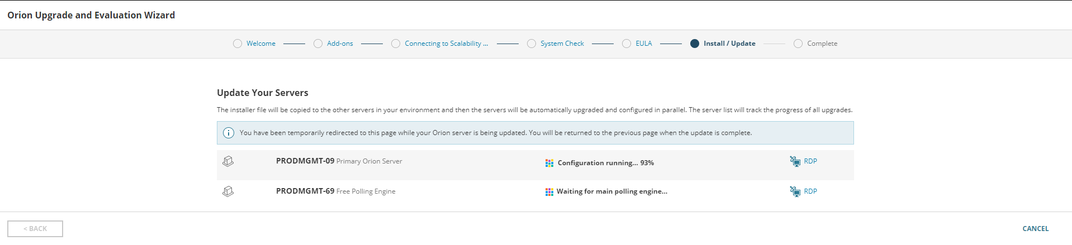Open the RDP link for PRODMGMT-69
Viewport: 1072px width, 245px height.
point(810,191)
